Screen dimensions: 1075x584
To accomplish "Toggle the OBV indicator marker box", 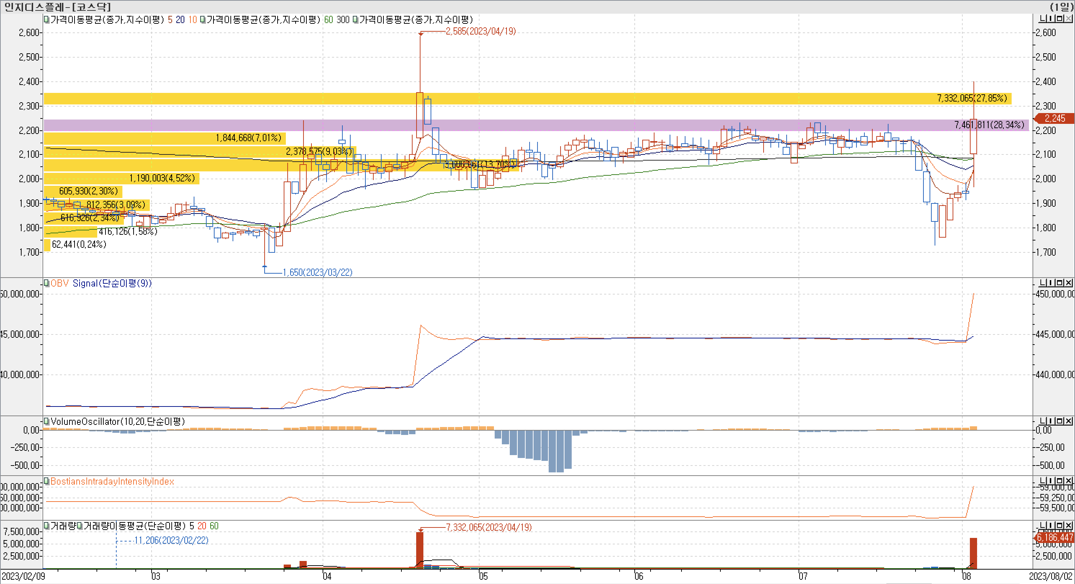I will pos(46,283).
